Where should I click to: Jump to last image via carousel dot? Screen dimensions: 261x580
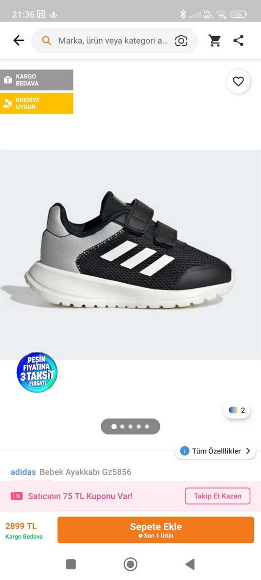click(x=147, y=426)
